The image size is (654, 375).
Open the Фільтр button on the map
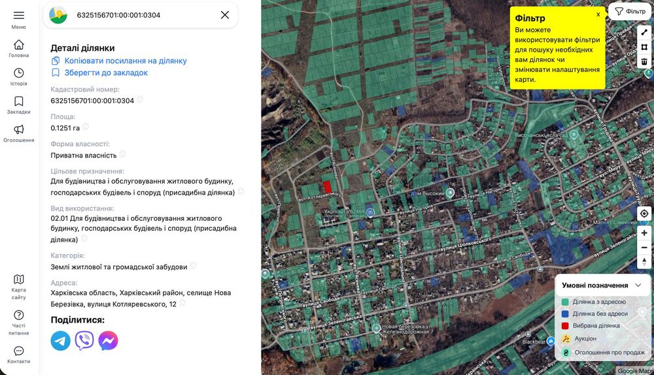(630, 11)
